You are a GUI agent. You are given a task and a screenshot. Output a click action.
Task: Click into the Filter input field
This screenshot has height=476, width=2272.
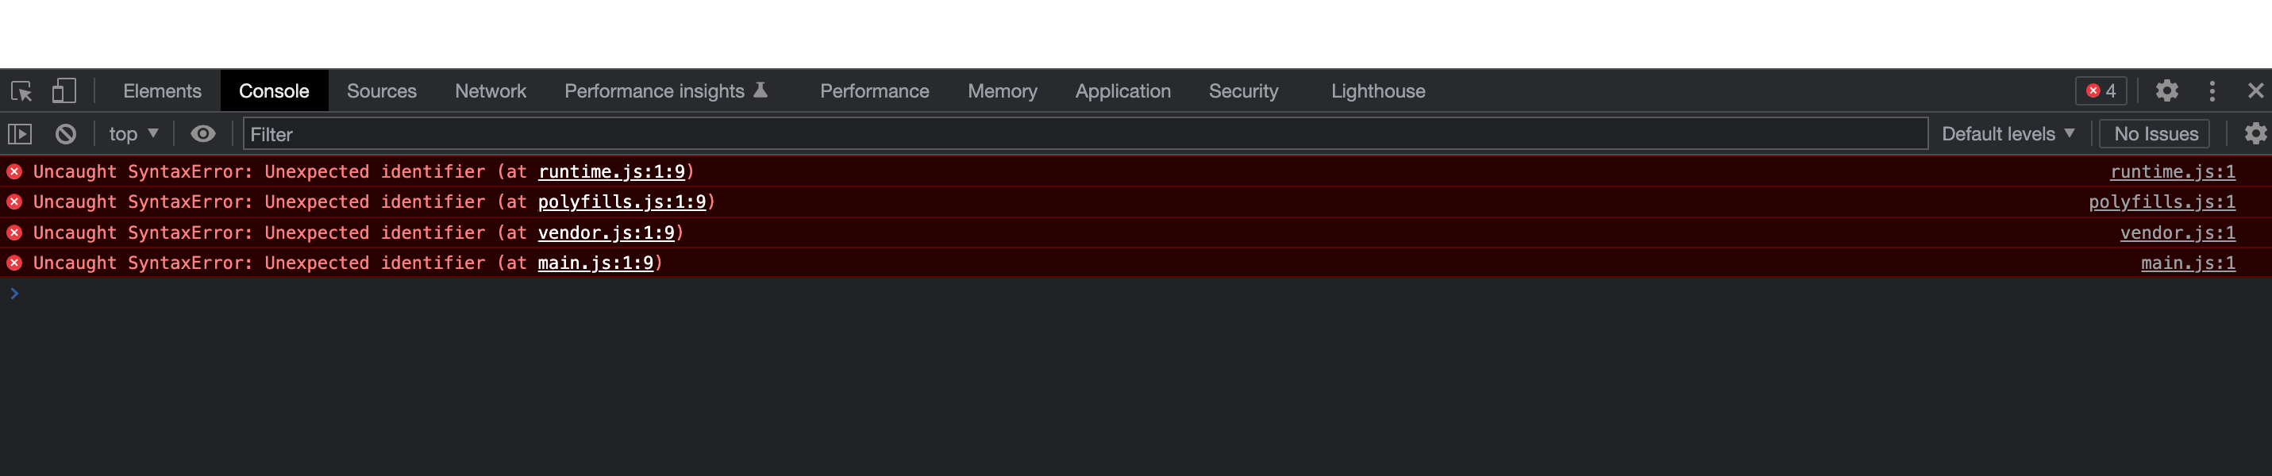point(618,134)
